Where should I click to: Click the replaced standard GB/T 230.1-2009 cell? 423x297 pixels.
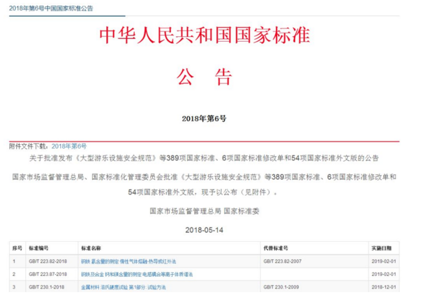(x=283, y=287)
